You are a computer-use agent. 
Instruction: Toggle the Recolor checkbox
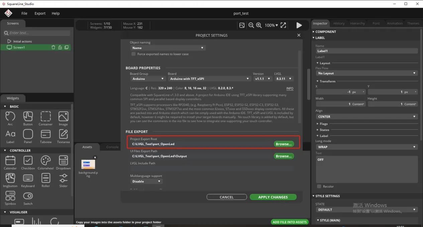coord(319,187)
